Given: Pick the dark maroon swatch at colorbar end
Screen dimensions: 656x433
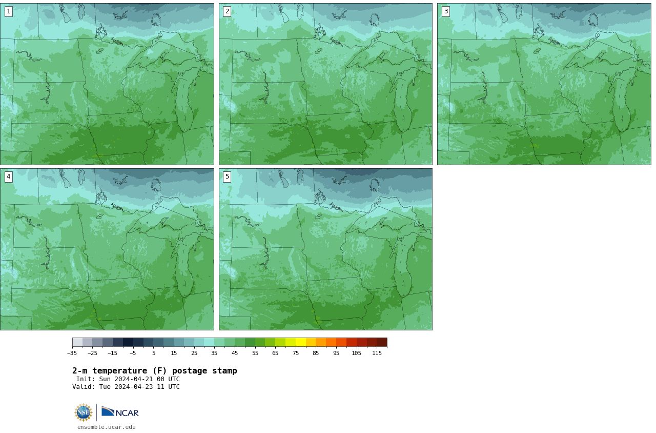Looking at the screenshot, I should (382, 342).
